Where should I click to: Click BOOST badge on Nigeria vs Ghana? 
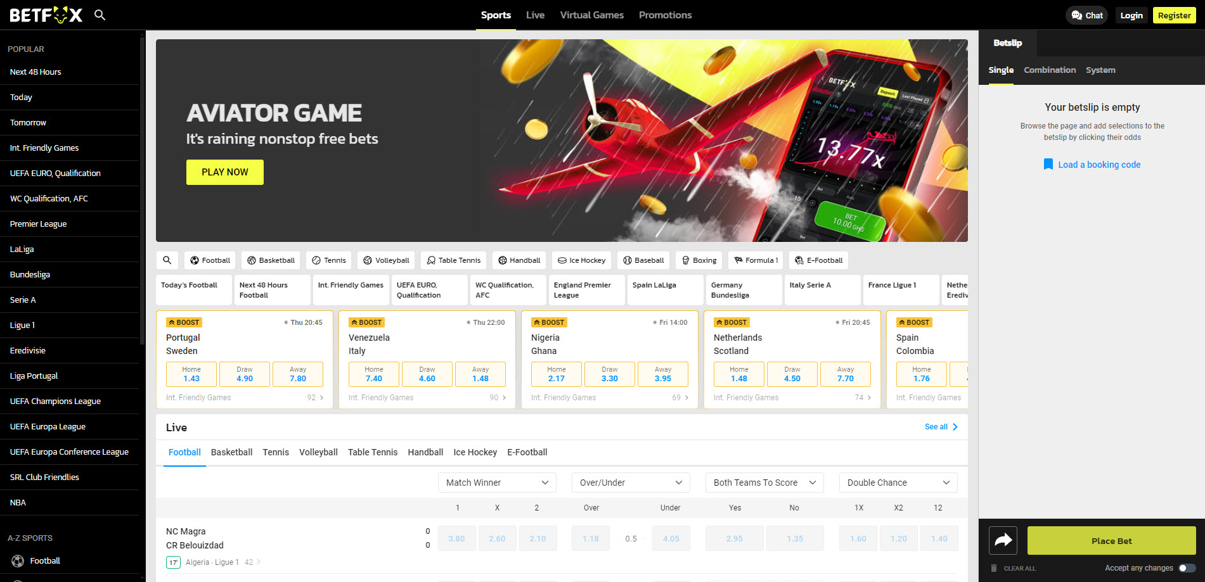pyautogui.click(x=549, y=322)
